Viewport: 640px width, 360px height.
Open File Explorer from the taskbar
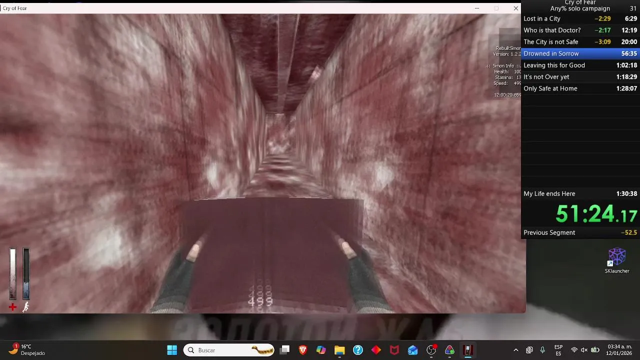pyautogui.click(x=339, y=350)
